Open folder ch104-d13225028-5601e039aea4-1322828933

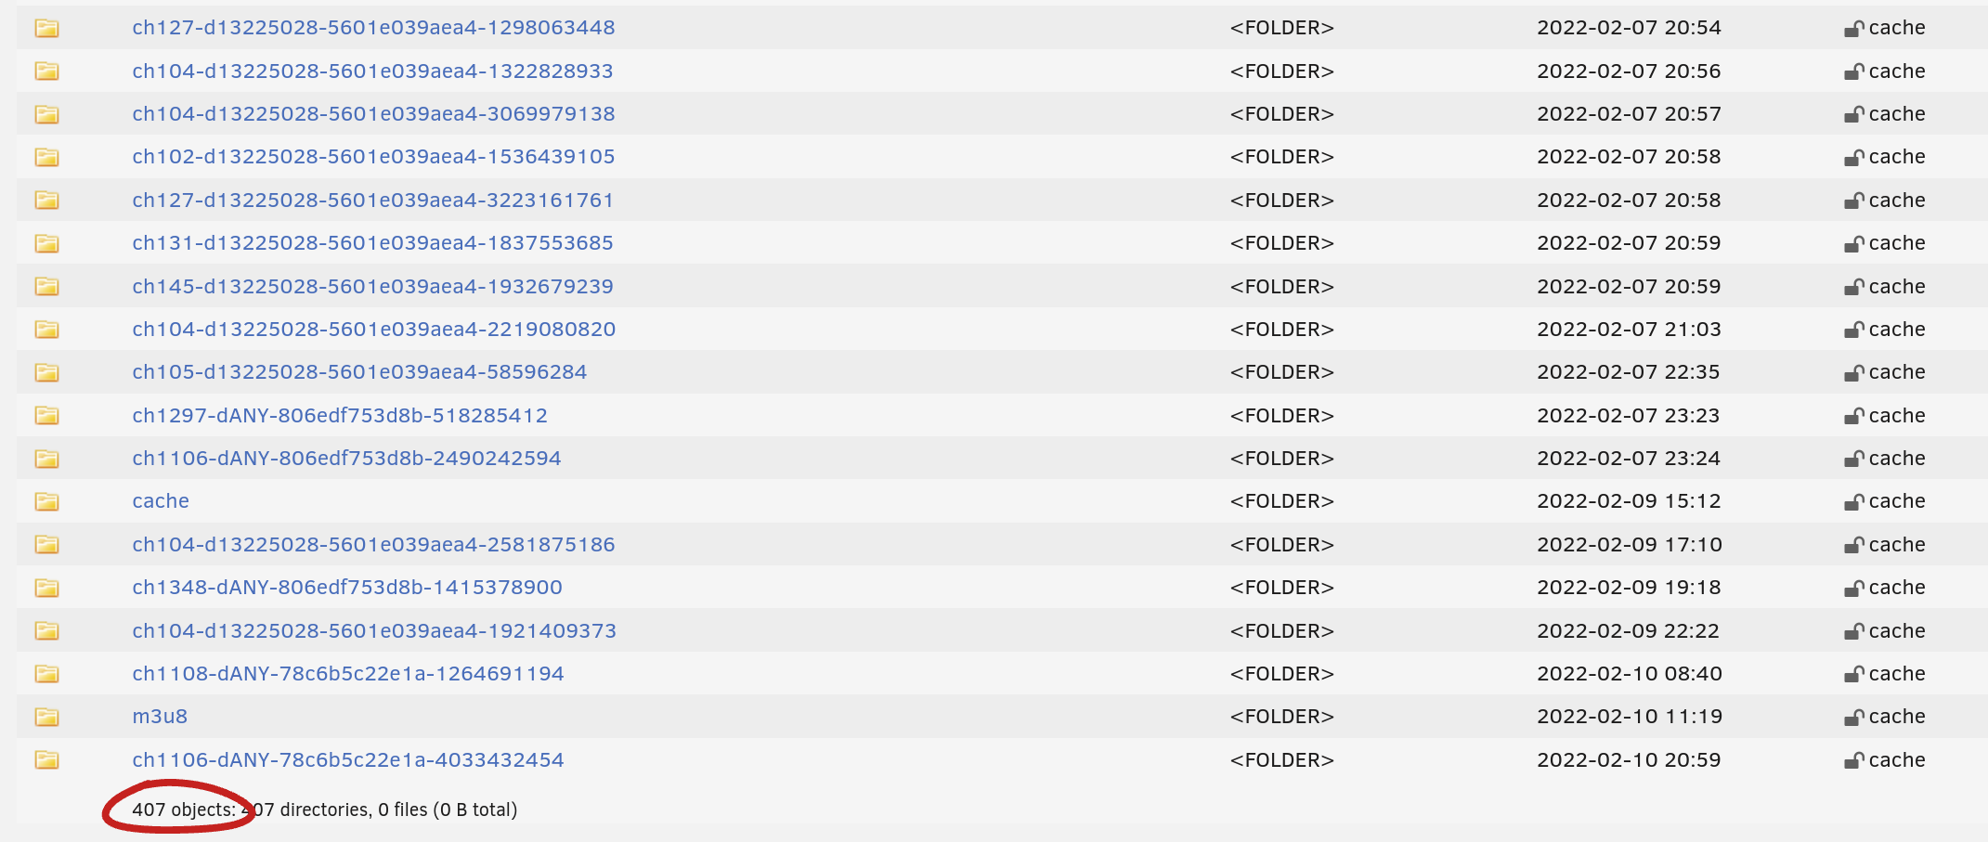[x=372, y=71]
